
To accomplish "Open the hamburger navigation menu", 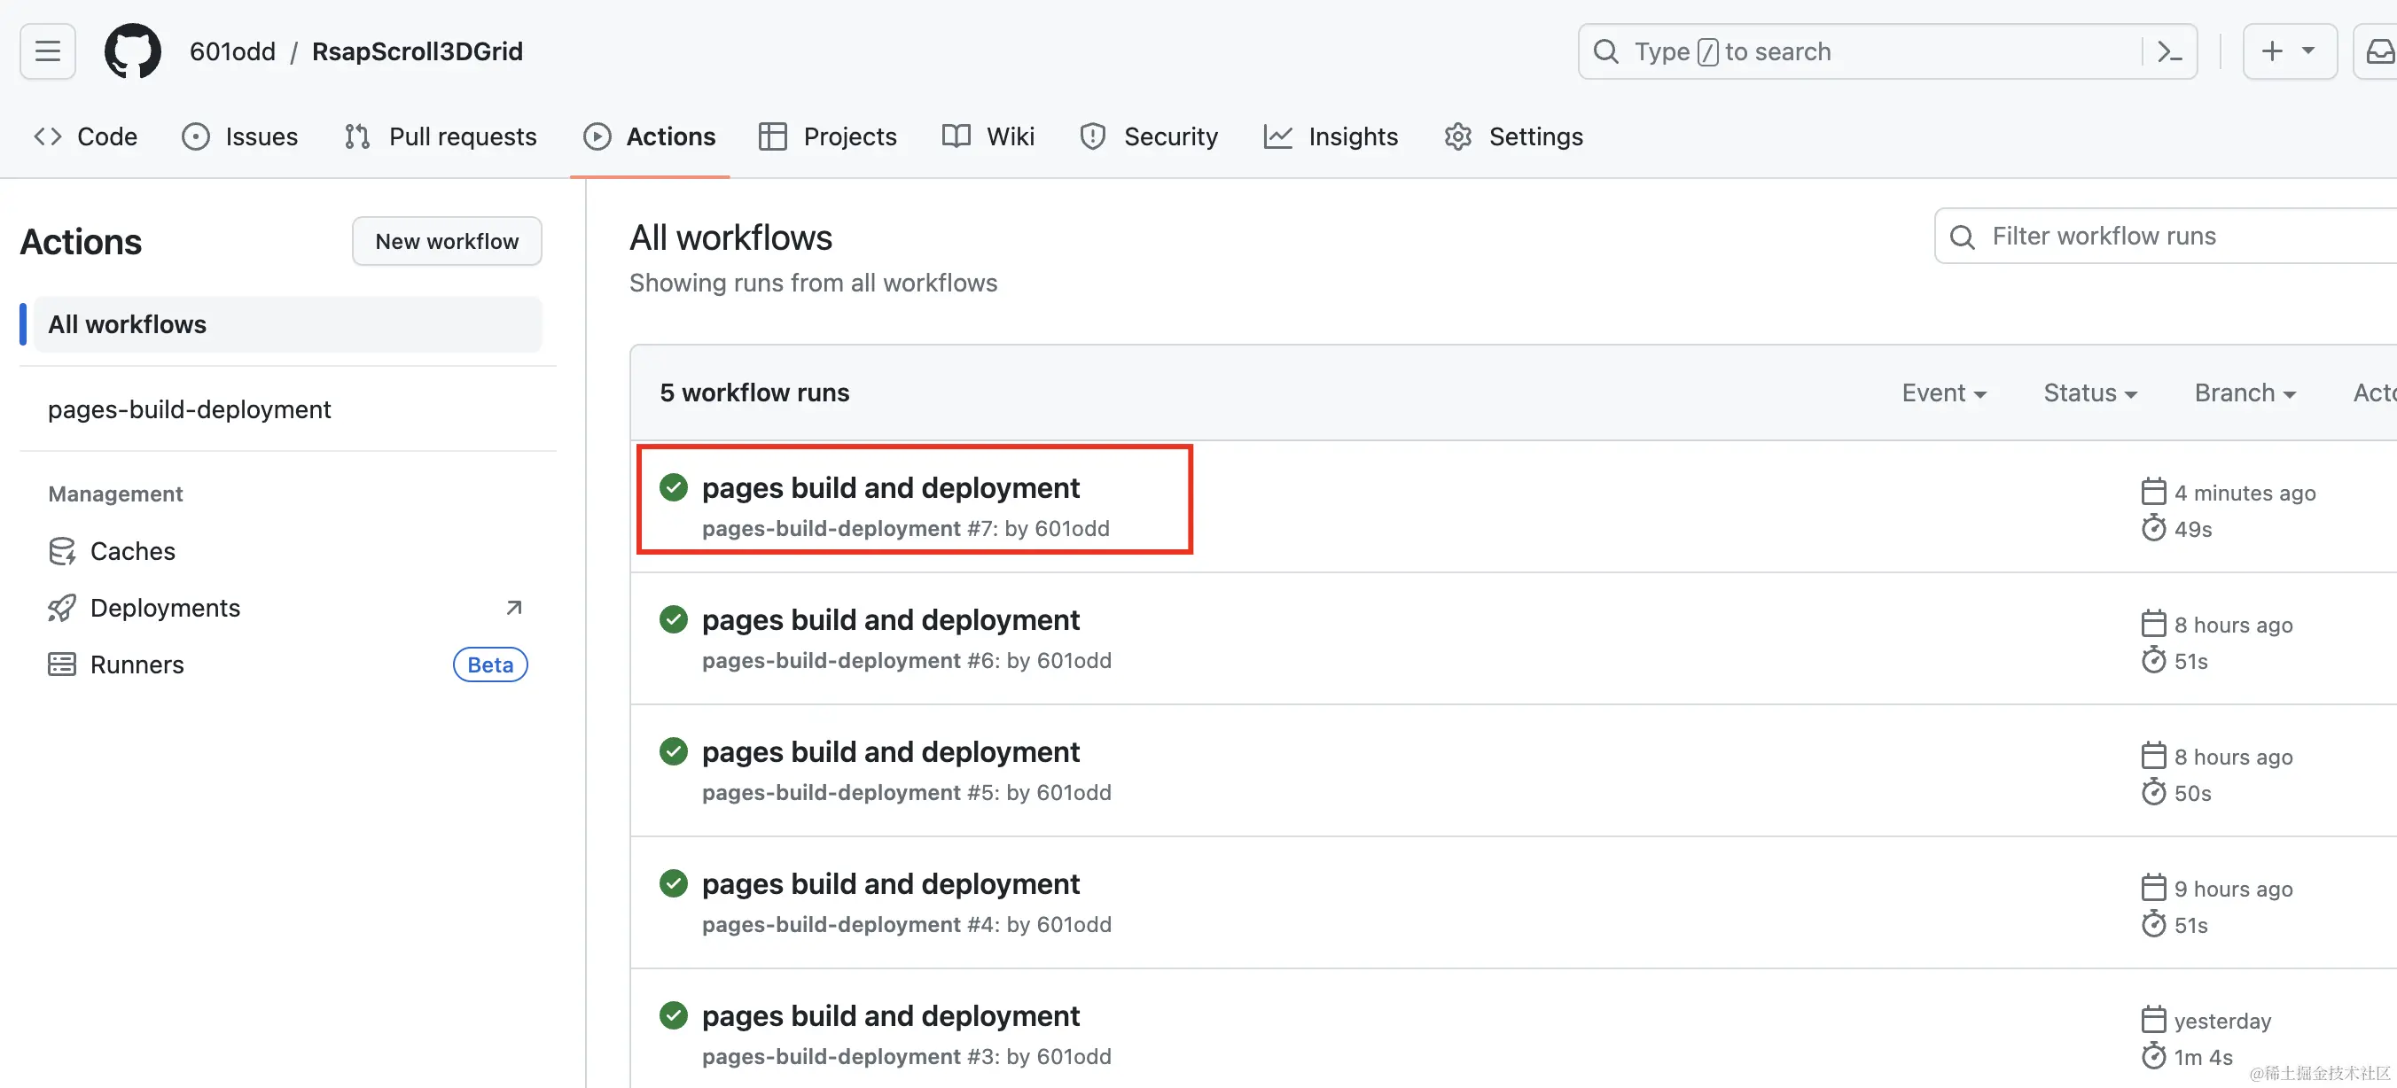I will (x=48, y=51).
